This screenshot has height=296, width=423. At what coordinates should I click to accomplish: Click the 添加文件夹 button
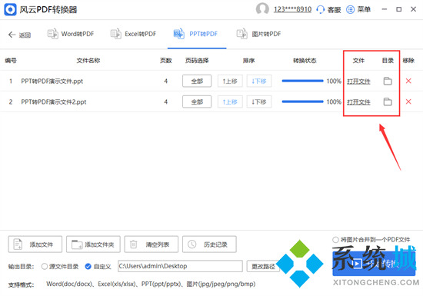click(93, 244)
